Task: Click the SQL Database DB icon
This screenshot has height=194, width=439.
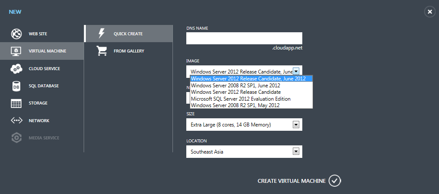Action: pyautogui.click(x=16, y=86)
